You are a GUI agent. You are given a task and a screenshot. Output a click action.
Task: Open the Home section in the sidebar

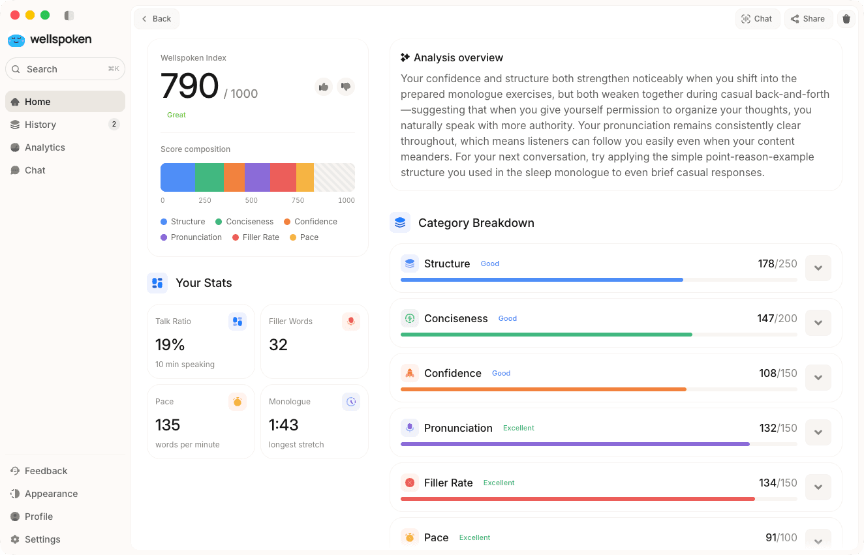tap(37, 101)
